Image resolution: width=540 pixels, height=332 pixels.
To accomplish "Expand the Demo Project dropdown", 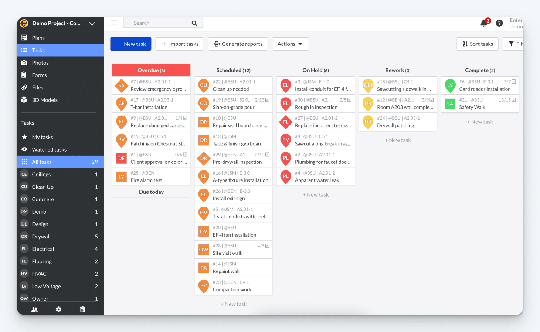I will pos(92,23).
